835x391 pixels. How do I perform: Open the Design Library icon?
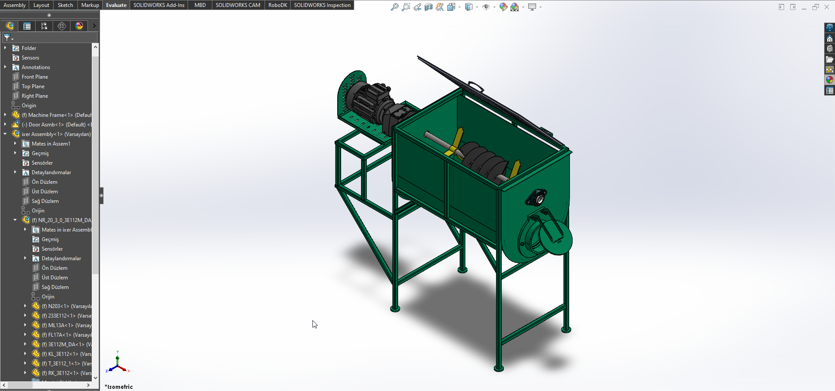click(x=829, y=49)
